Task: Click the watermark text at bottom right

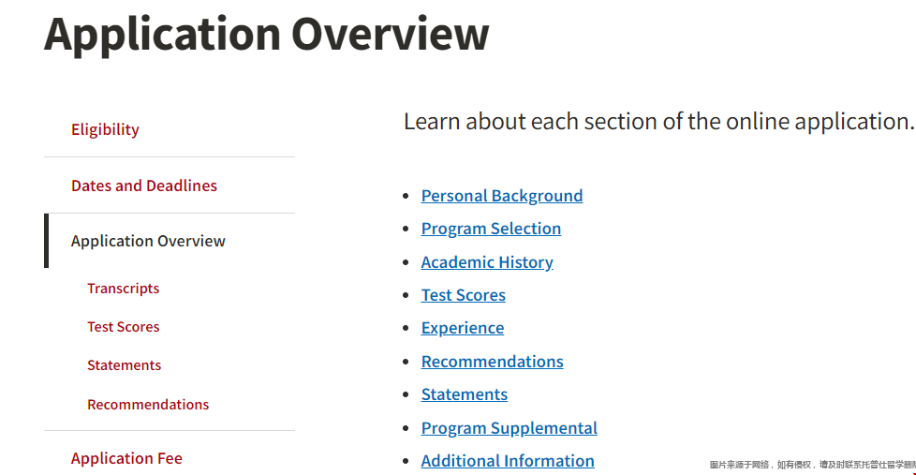Action: click(x=811, y=465)
